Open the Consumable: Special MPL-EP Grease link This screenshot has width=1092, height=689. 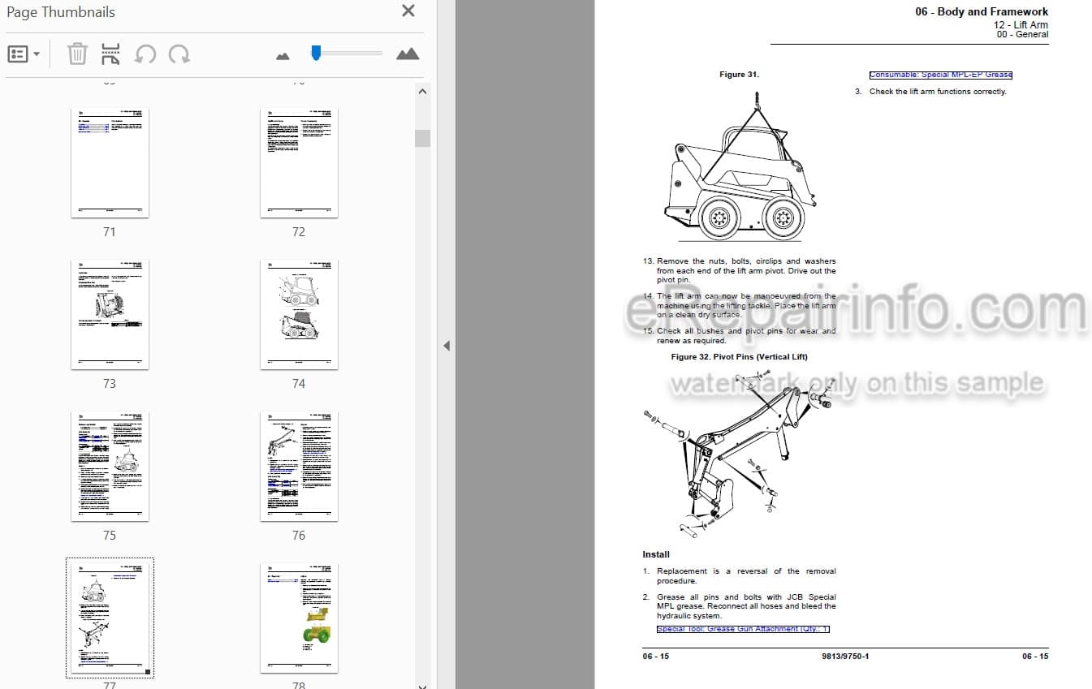coord(940,75)
